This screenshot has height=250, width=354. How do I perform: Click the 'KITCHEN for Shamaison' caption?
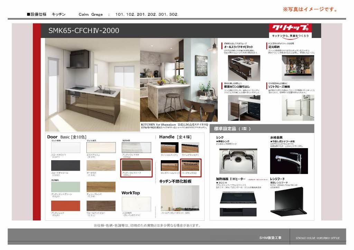point(158,124)
